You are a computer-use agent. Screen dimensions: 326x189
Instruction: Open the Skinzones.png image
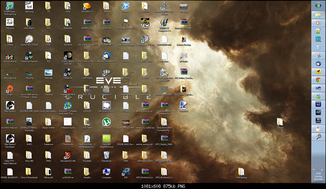click(x=10, y=58)
